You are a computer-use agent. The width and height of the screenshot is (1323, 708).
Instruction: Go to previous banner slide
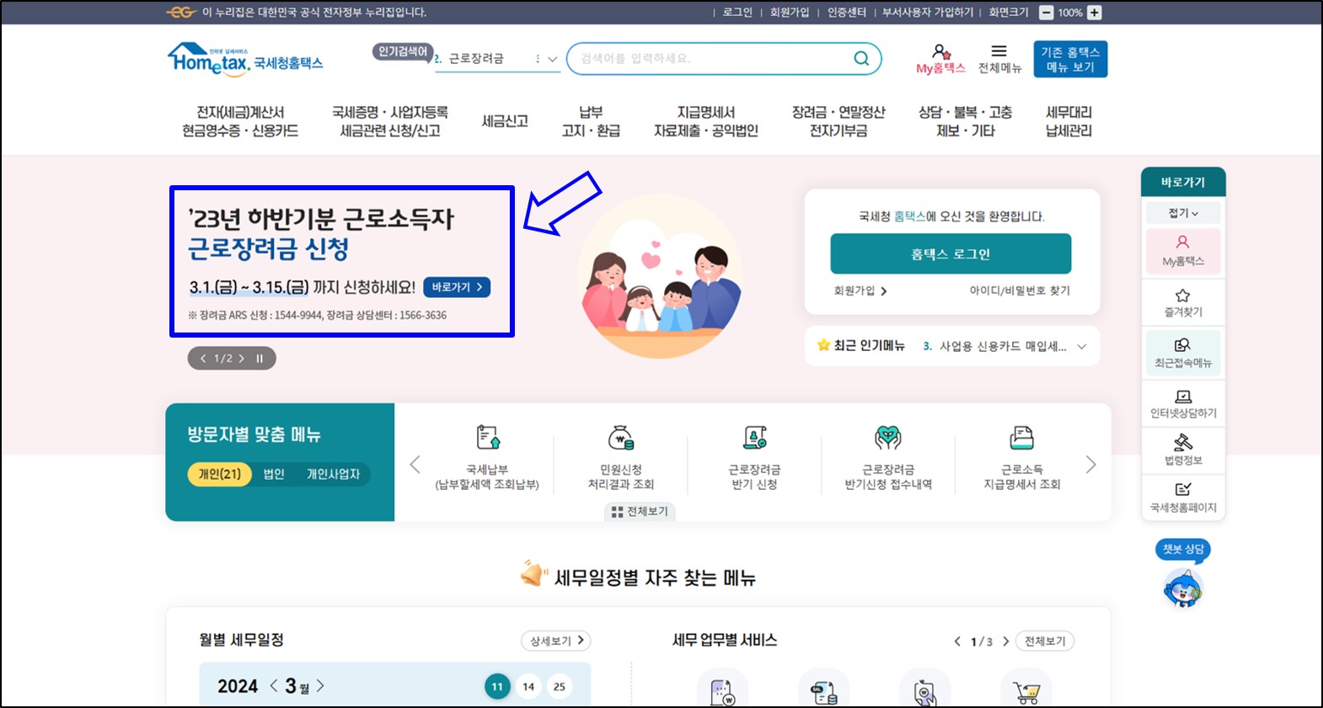coord(203,359)
